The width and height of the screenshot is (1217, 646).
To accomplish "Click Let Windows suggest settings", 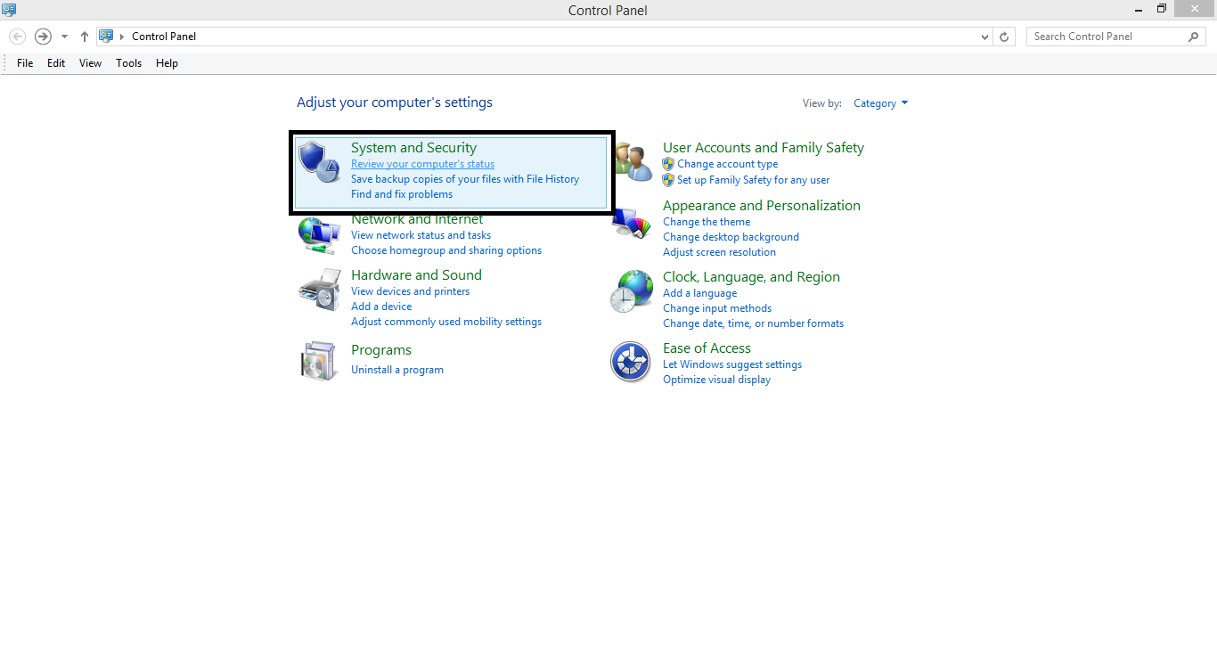I will coord(732,364).
